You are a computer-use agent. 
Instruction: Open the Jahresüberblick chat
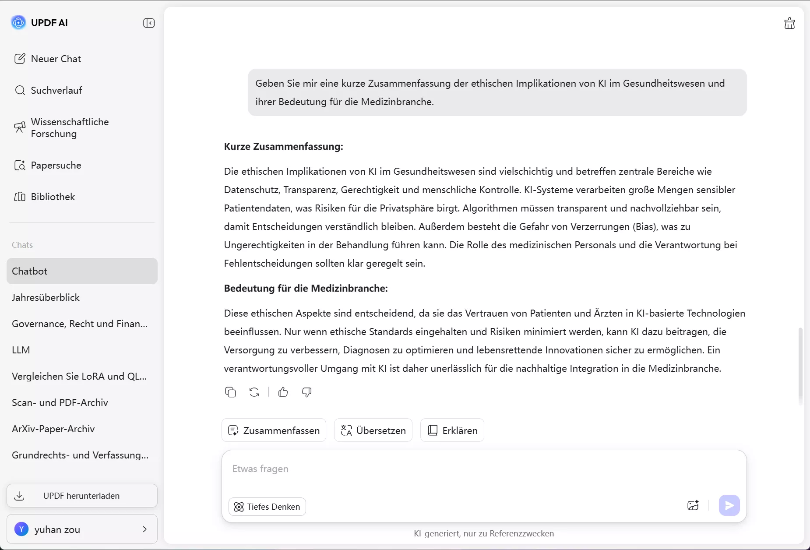[x=46, y=297]
